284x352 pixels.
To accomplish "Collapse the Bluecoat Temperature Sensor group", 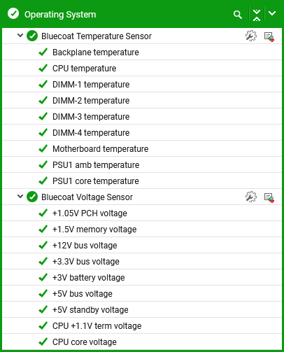I will pyautogui.click(x=20, y=36).
